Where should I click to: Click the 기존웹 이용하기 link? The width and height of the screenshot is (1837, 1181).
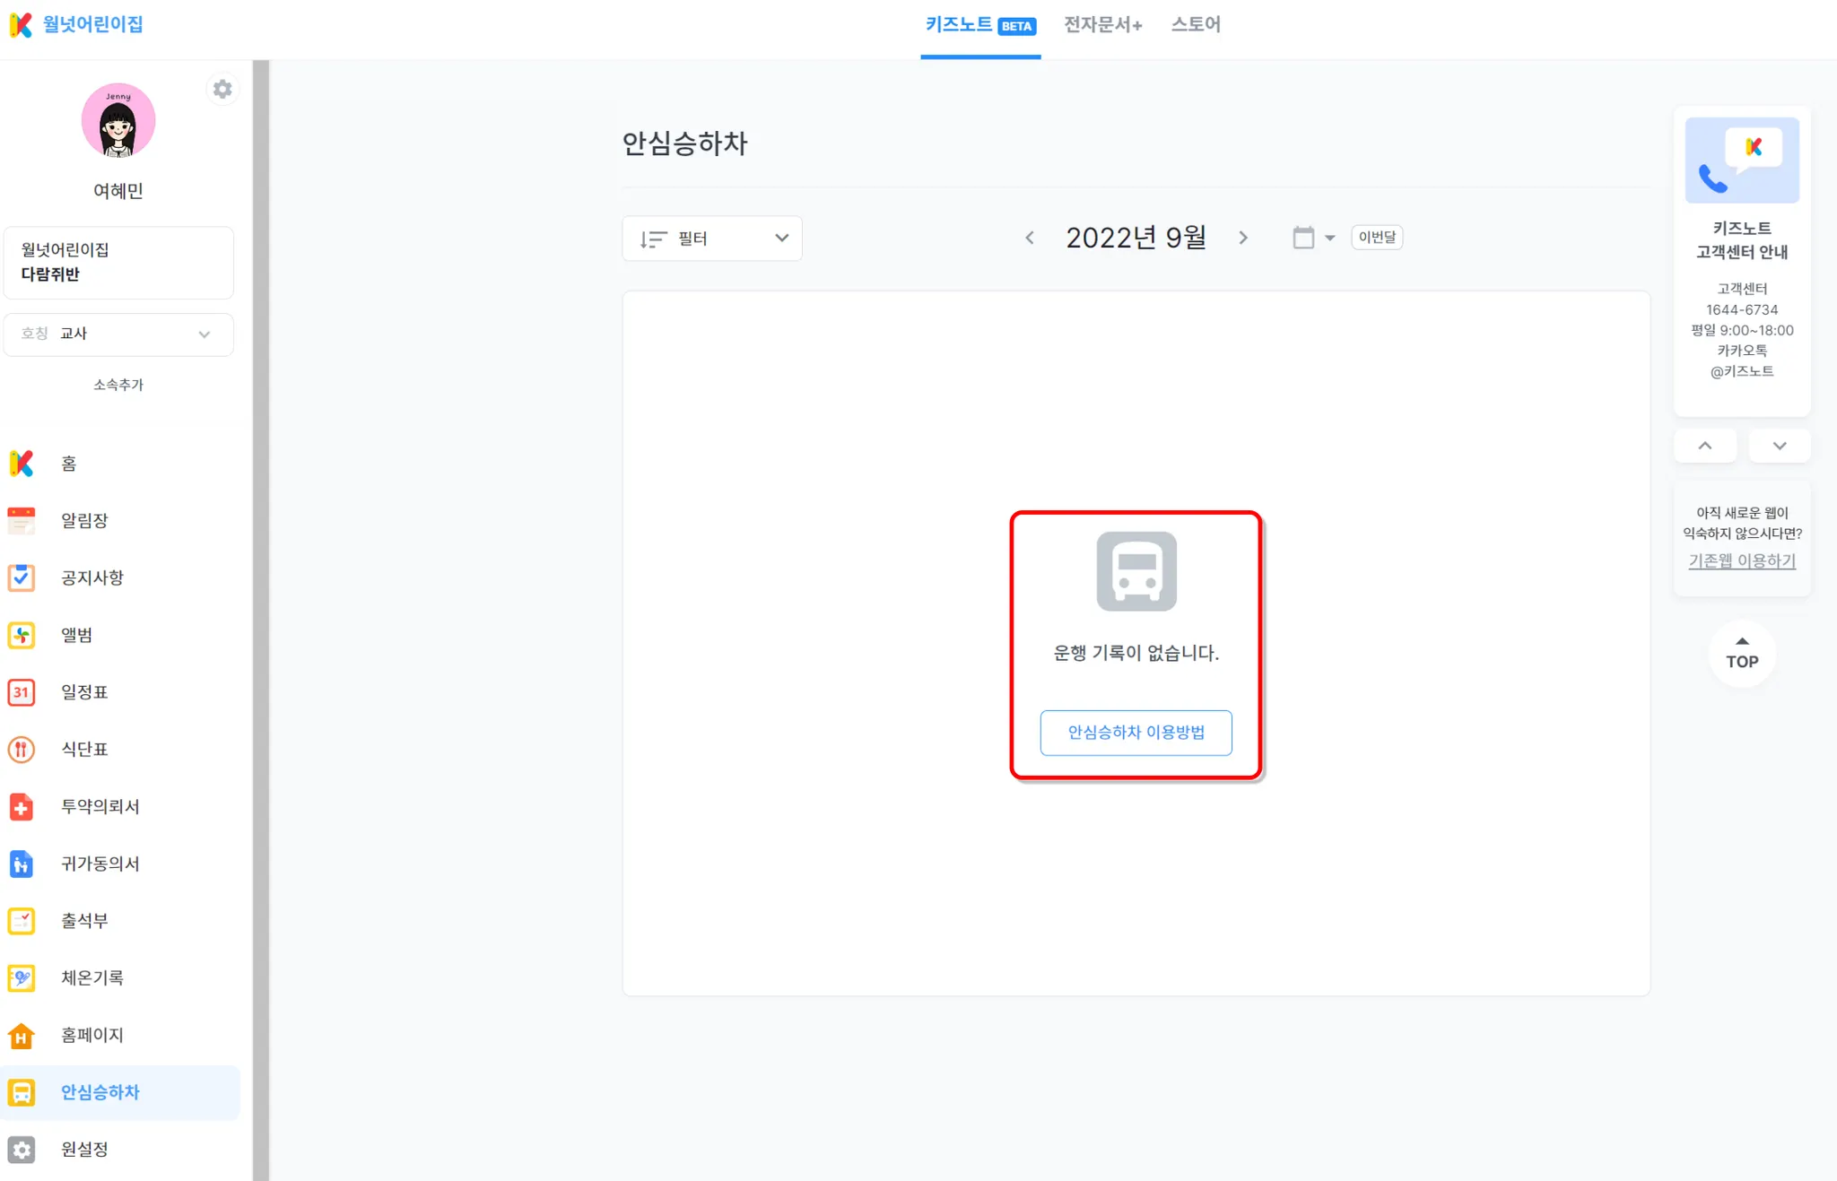(1741, 560)
